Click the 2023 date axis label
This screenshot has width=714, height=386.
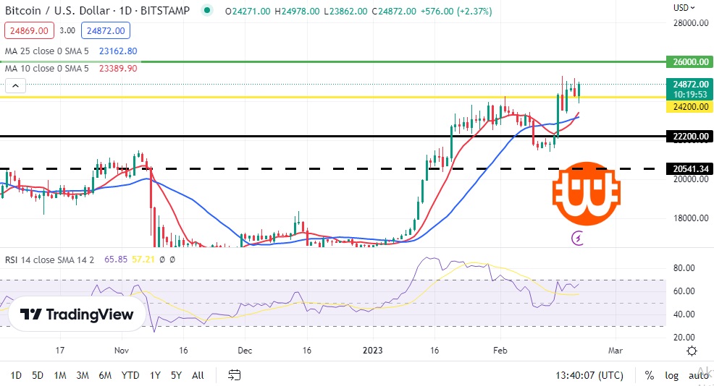tap(372, 351)
